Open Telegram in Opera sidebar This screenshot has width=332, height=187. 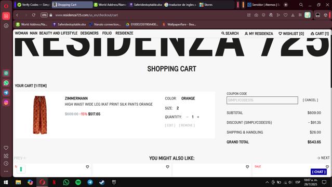coord(6,93)
